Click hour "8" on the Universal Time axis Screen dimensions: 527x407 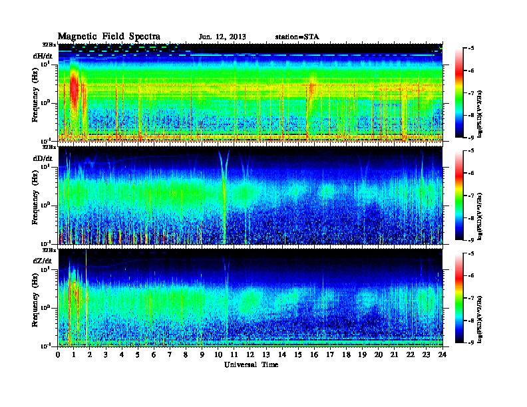[186, 354]
